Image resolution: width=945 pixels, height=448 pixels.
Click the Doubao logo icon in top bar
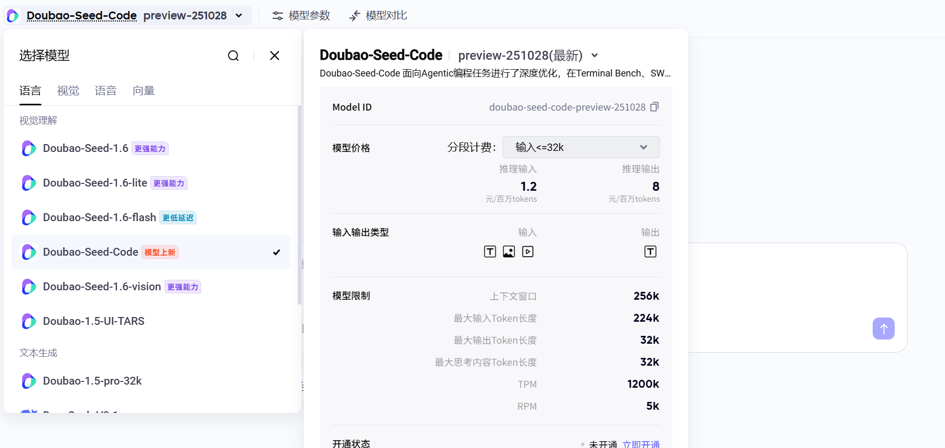13,16
